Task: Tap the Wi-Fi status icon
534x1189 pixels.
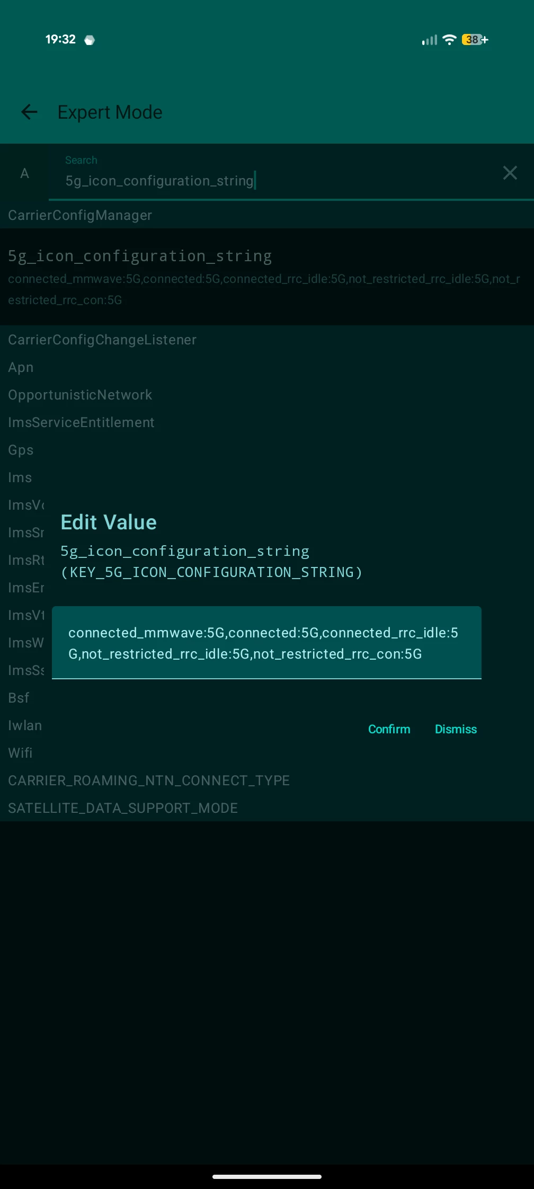Action: click(449, 40)
